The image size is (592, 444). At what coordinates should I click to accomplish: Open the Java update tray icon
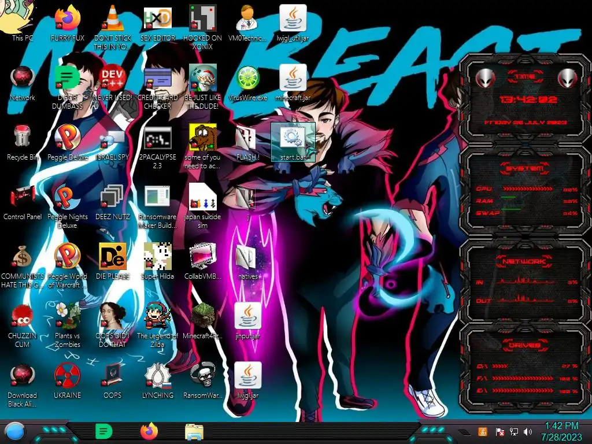click(483, 431)
